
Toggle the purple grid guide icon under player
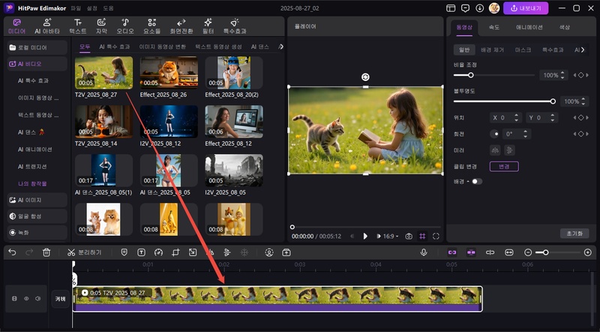(422, 236)
